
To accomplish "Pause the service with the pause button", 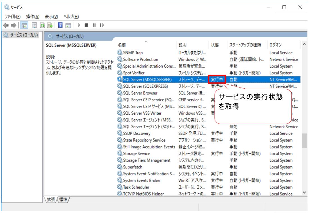I will (x=94, y=25).
